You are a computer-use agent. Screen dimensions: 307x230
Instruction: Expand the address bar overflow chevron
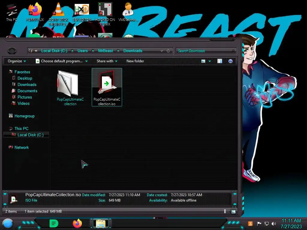36,51
